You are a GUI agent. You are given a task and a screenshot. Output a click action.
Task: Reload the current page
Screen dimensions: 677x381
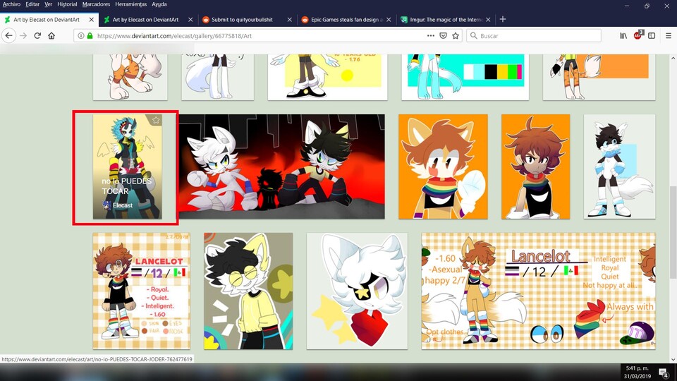(x=37, y=35)
